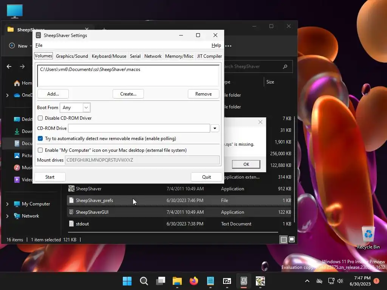387x290 pixels.
Task: Open Explorer See more ellipsis
Action: [229, 46]
